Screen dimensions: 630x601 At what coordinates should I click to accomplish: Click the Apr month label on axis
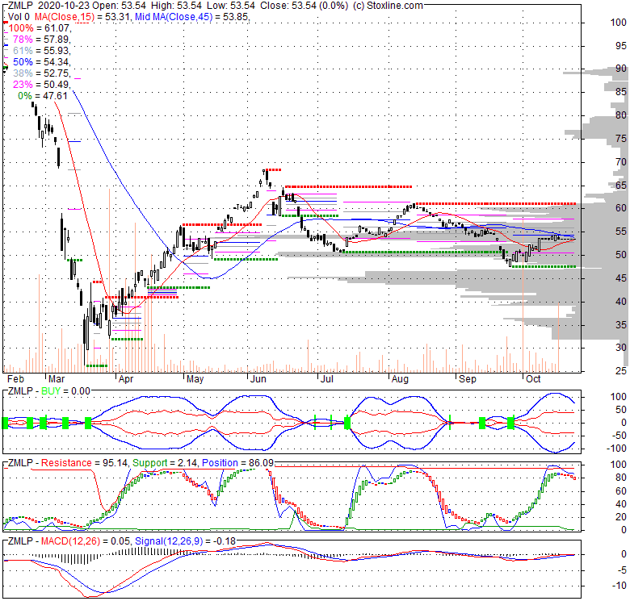point(126,378)
